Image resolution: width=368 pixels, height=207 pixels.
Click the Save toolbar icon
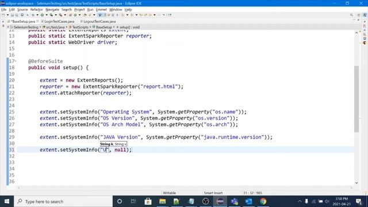[12, 15]
